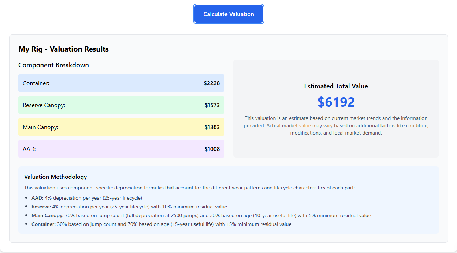This screenshot has width=457, height=253.
Task: Click the market trends disclaimer paragraph
Action: (336, 125)
